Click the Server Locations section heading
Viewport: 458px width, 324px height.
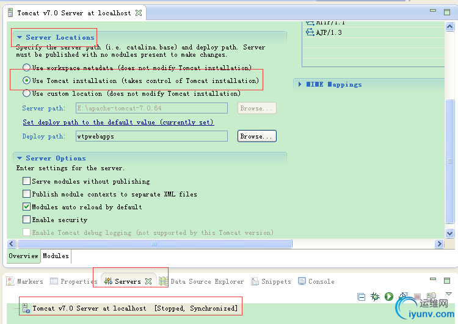pyautogui.click(x=60, y=37)
